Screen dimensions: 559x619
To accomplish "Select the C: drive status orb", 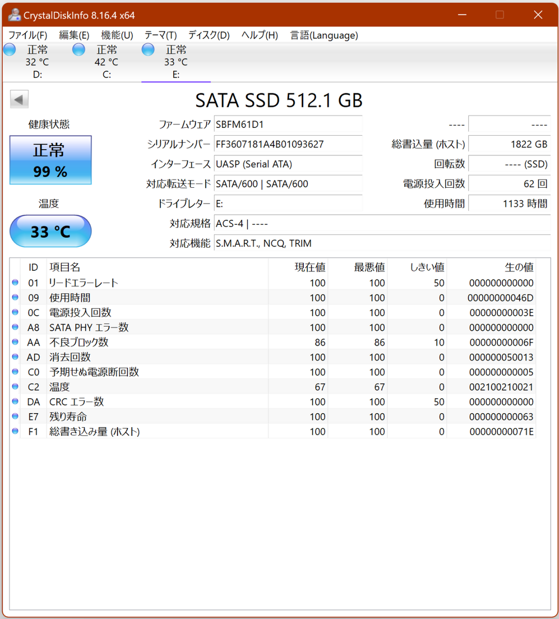I will pyautogui.click(x=78, y=50).
